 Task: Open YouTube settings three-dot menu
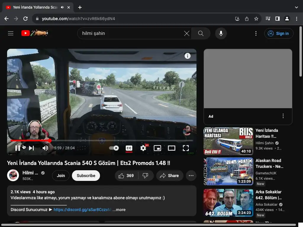coord(256,33)
